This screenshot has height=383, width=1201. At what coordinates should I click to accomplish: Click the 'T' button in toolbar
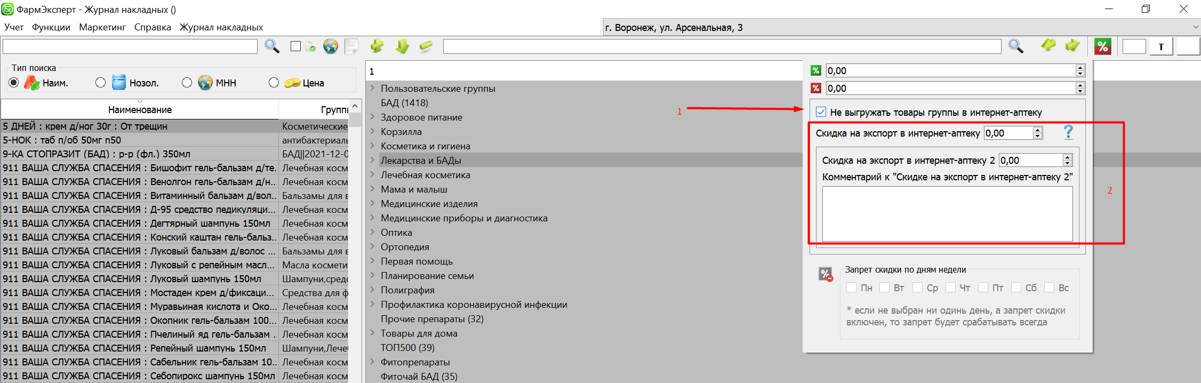click(1160, 47)
